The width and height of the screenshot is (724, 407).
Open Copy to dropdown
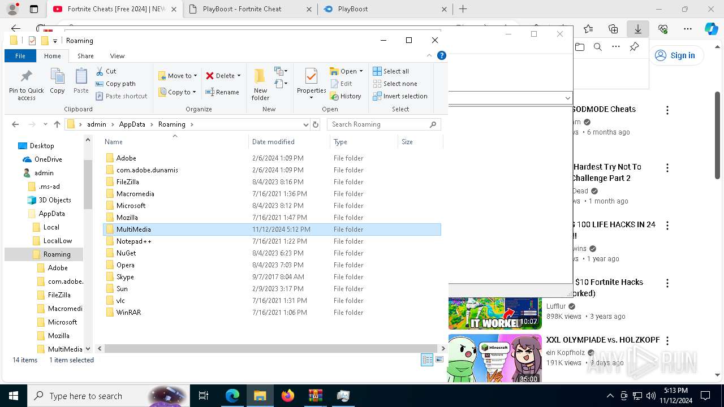click(x=177, y=92)
